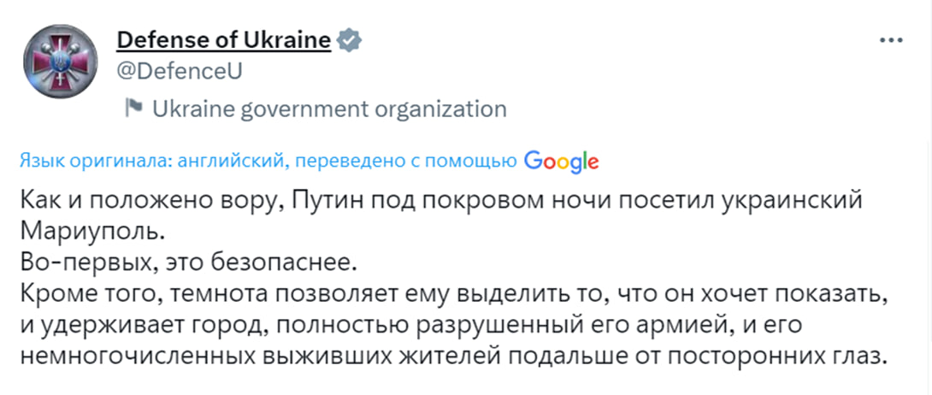Viewport: 932px width, 395px height.
Task: Click the "Язык оригинала: английский" text
Action: (150, 161)
